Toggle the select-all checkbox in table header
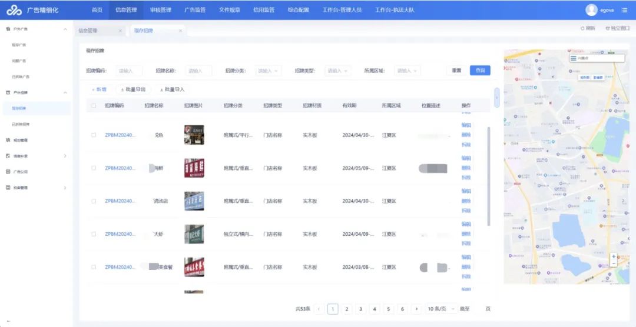 coord(94,106)
